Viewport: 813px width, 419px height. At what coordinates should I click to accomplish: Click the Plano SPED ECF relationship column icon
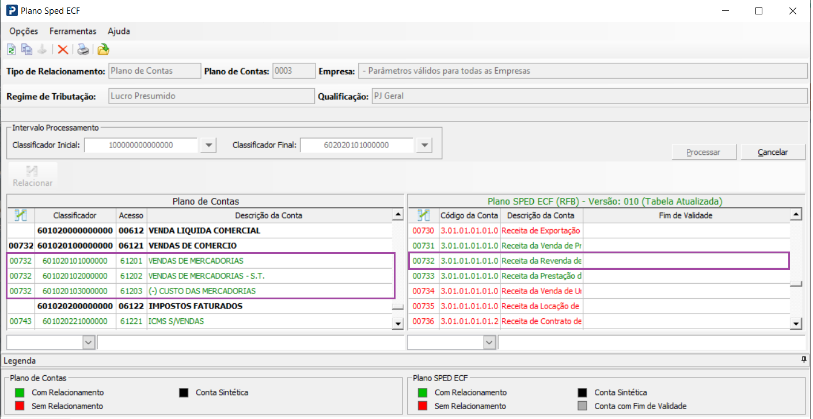[x=423, y=215]
